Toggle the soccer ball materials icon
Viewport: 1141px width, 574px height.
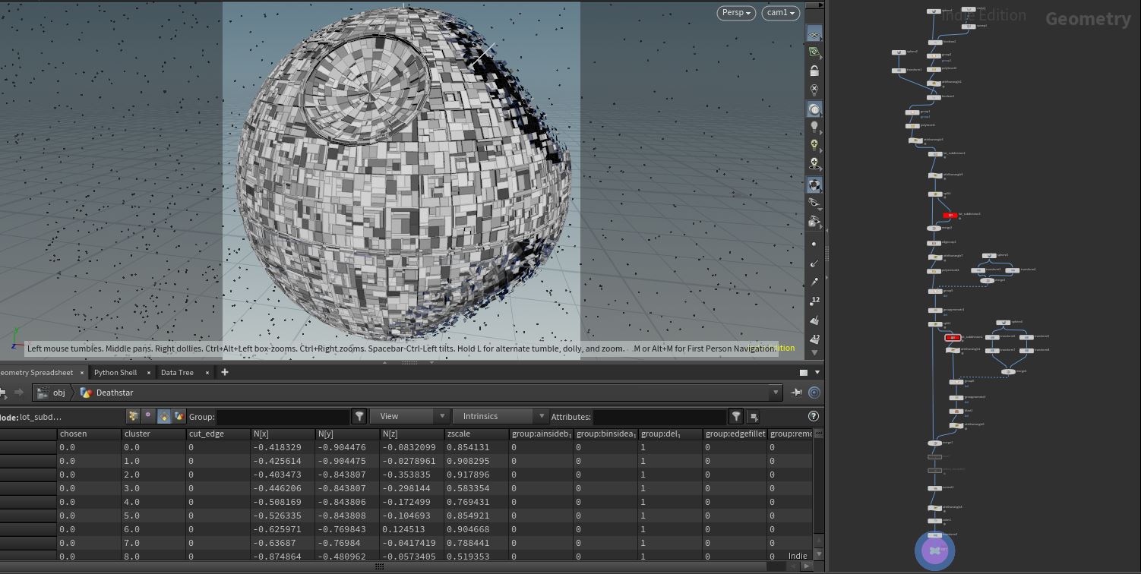(814, 184)
